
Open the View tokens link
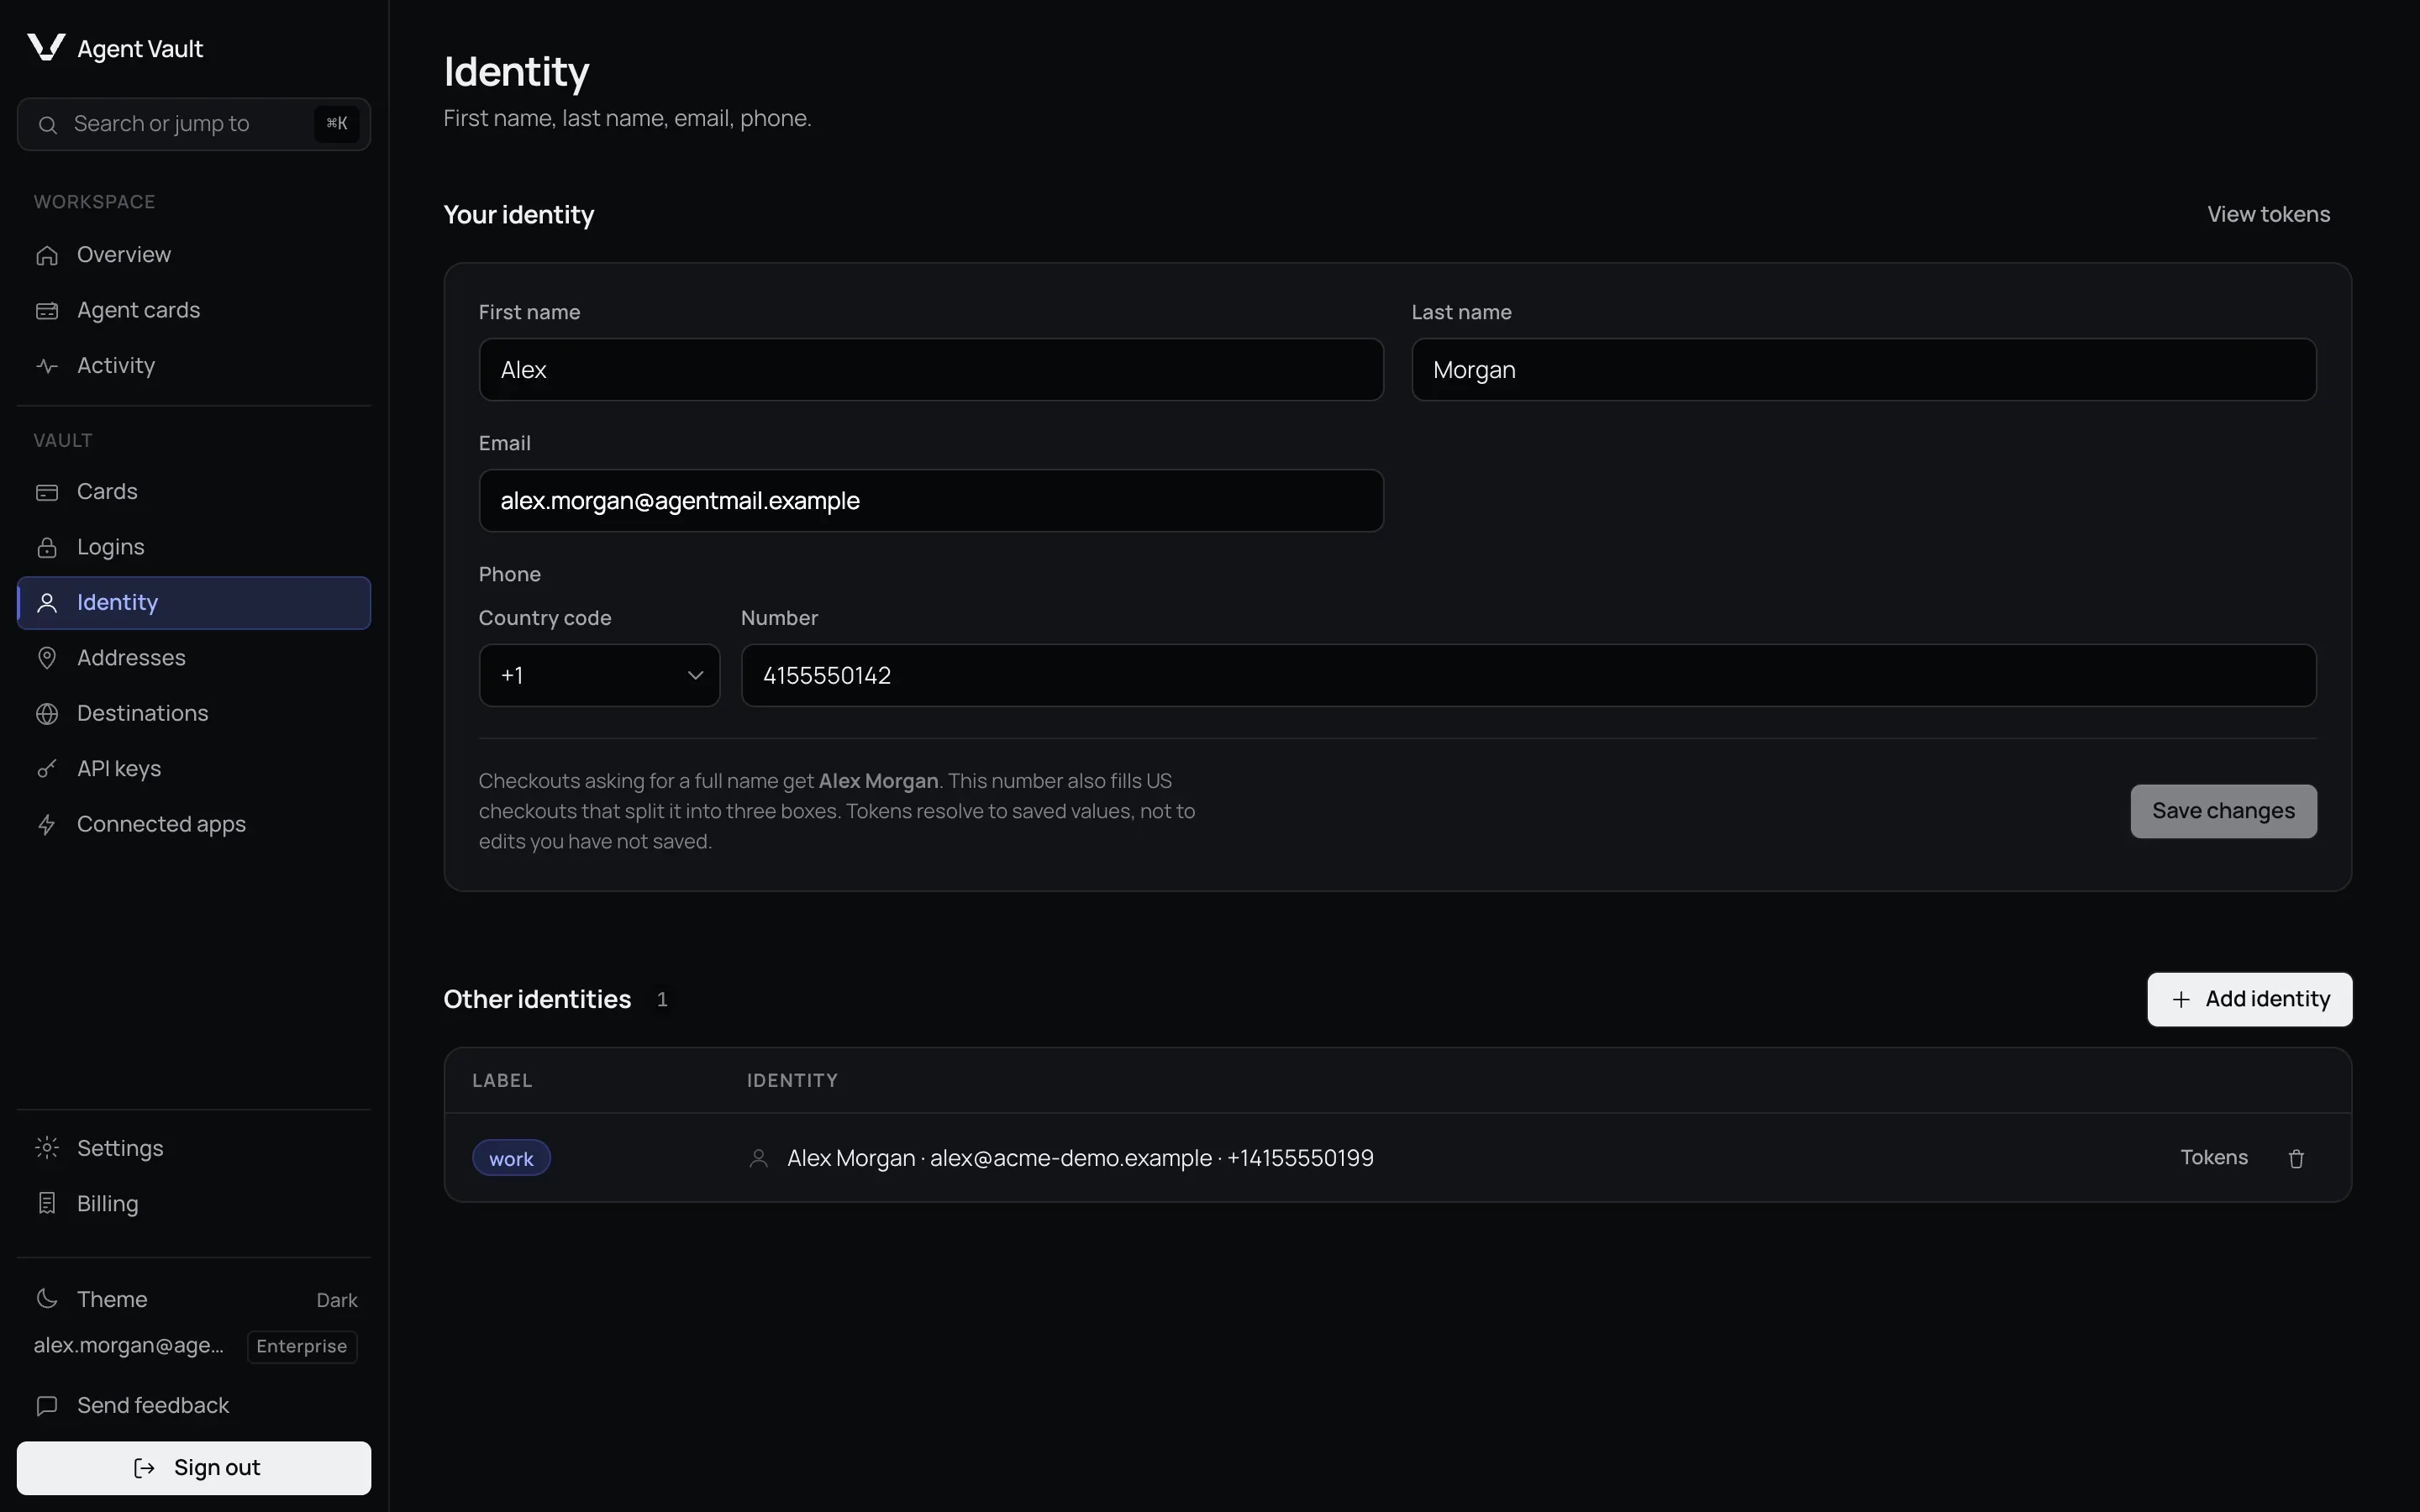click(x=2268, y=215)
